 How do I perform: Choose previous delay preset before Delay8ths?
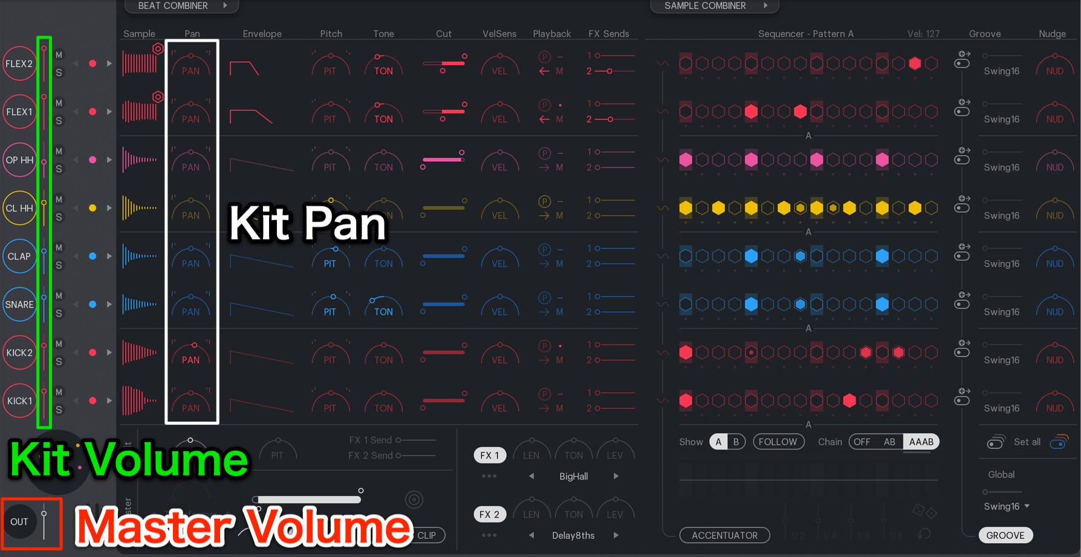pos(531,535)
